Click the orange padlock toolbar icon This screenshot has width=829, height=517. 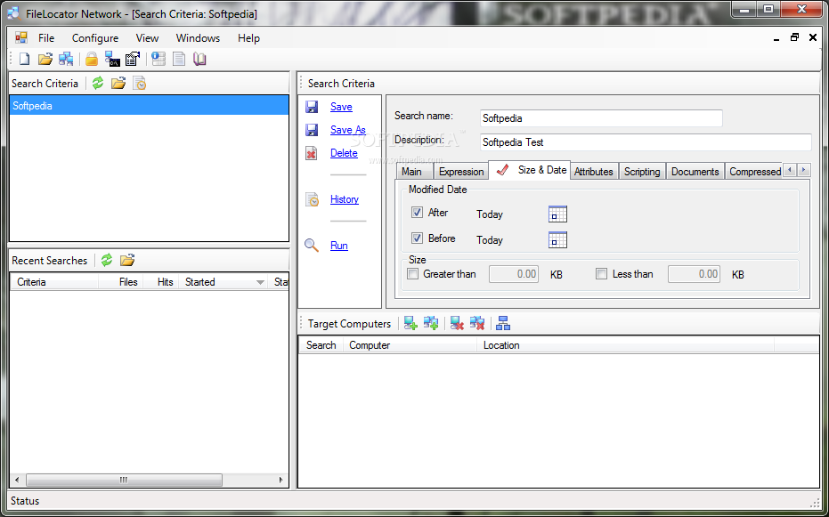pos(92,59)
